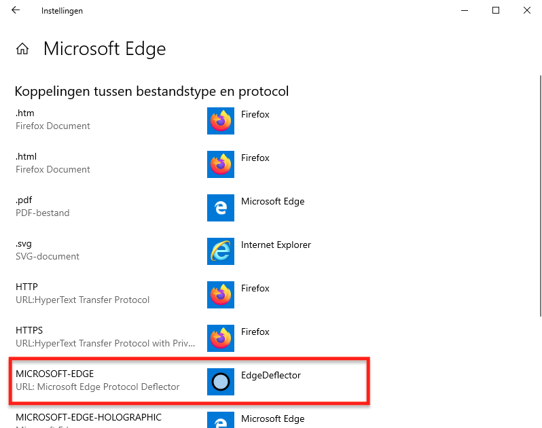Select the HTTP protocol entry label
This screenshot has width=542, height=428.
pos(26,287)
